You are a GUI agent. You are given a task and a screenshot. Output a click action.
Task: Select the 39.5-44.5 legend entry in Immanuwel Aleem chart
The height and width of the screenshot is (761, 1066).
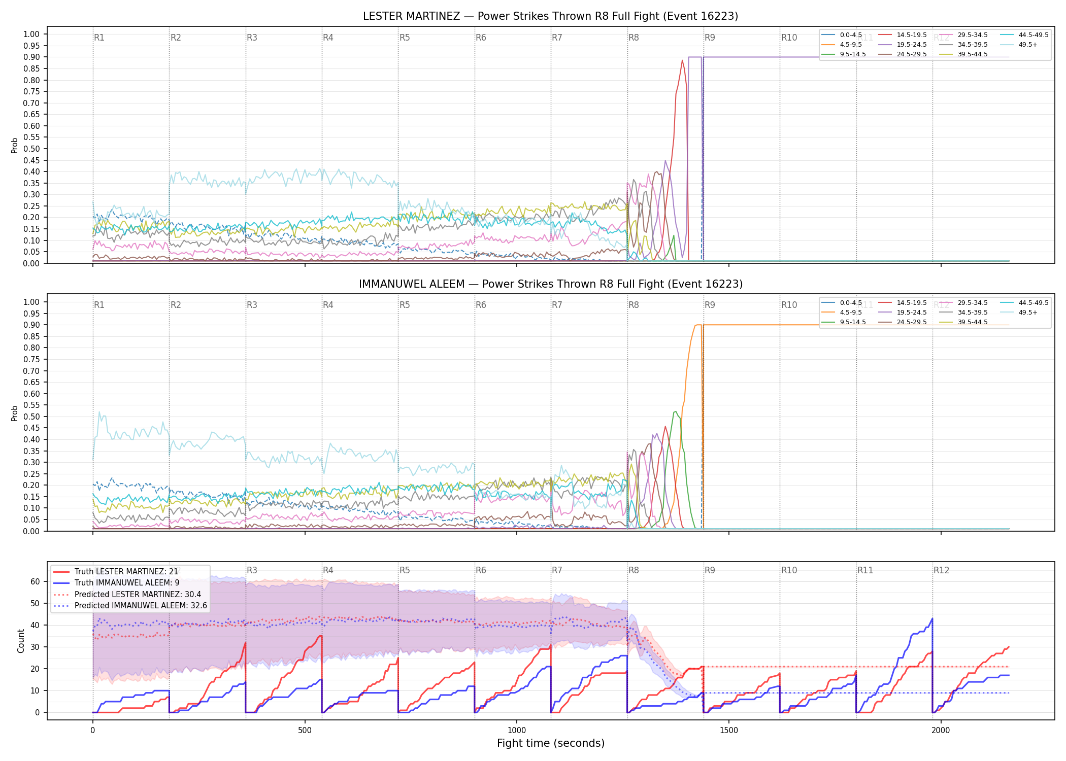pos(963,322)
